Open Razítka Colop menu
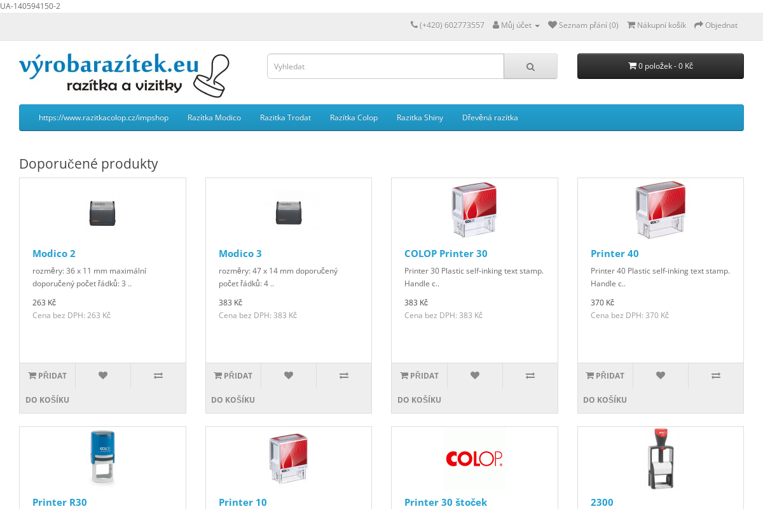The width and height of the screenshot is (763, 509). pyautogui.click(x=354, y=118)
